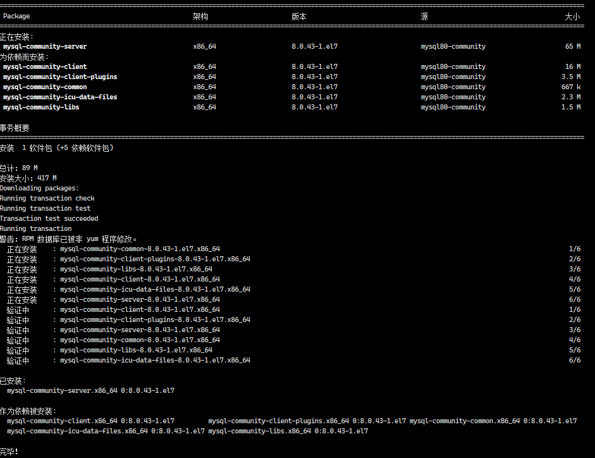595x458 pixels.
Task: Click the 'Transaction test succeeded' line
Action: coord(49,218)
